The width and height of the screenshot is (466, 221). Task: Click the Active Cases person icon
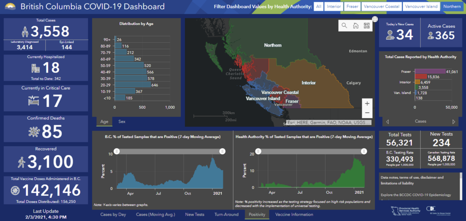tap(431, 35)
